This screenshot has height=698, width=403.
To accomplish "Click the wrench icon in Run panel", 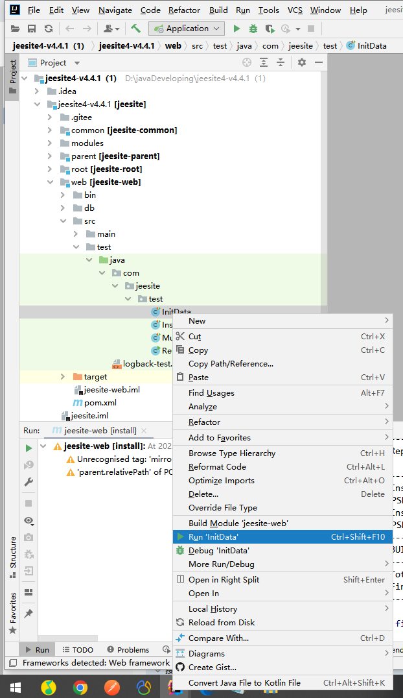I will 29,482.
